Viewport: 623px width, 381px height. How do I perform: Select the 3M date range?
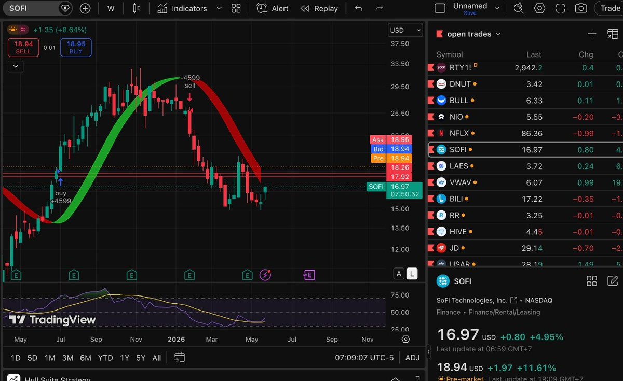point(67,358)
